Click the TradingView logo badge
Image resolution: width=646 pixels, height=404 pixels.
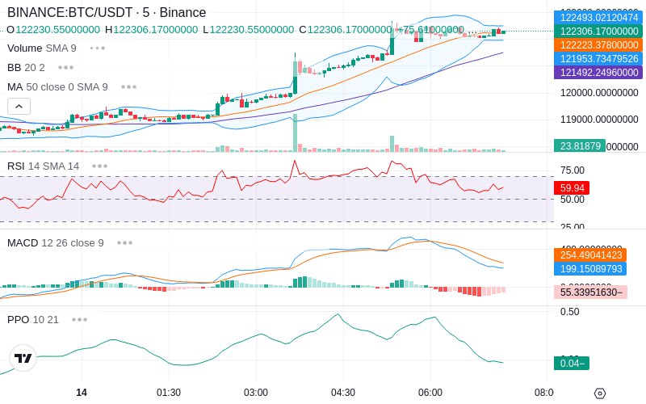point(23,358)
